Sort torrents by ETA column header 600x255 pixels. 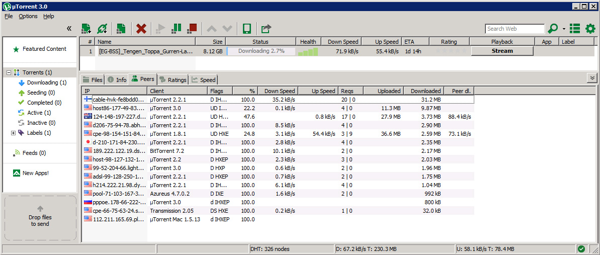click(415, 42)
